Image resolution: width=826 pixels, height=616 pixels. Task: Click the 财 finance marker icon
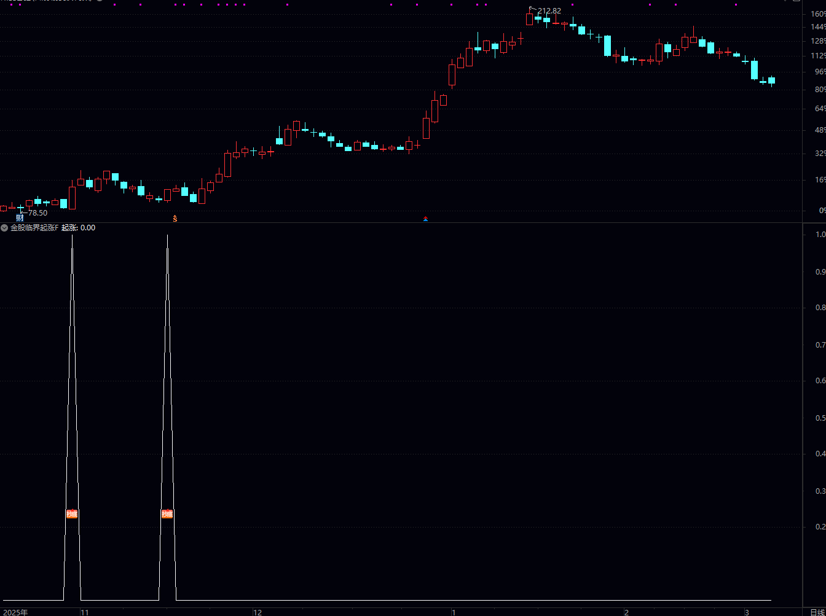(x=20, y=217)
